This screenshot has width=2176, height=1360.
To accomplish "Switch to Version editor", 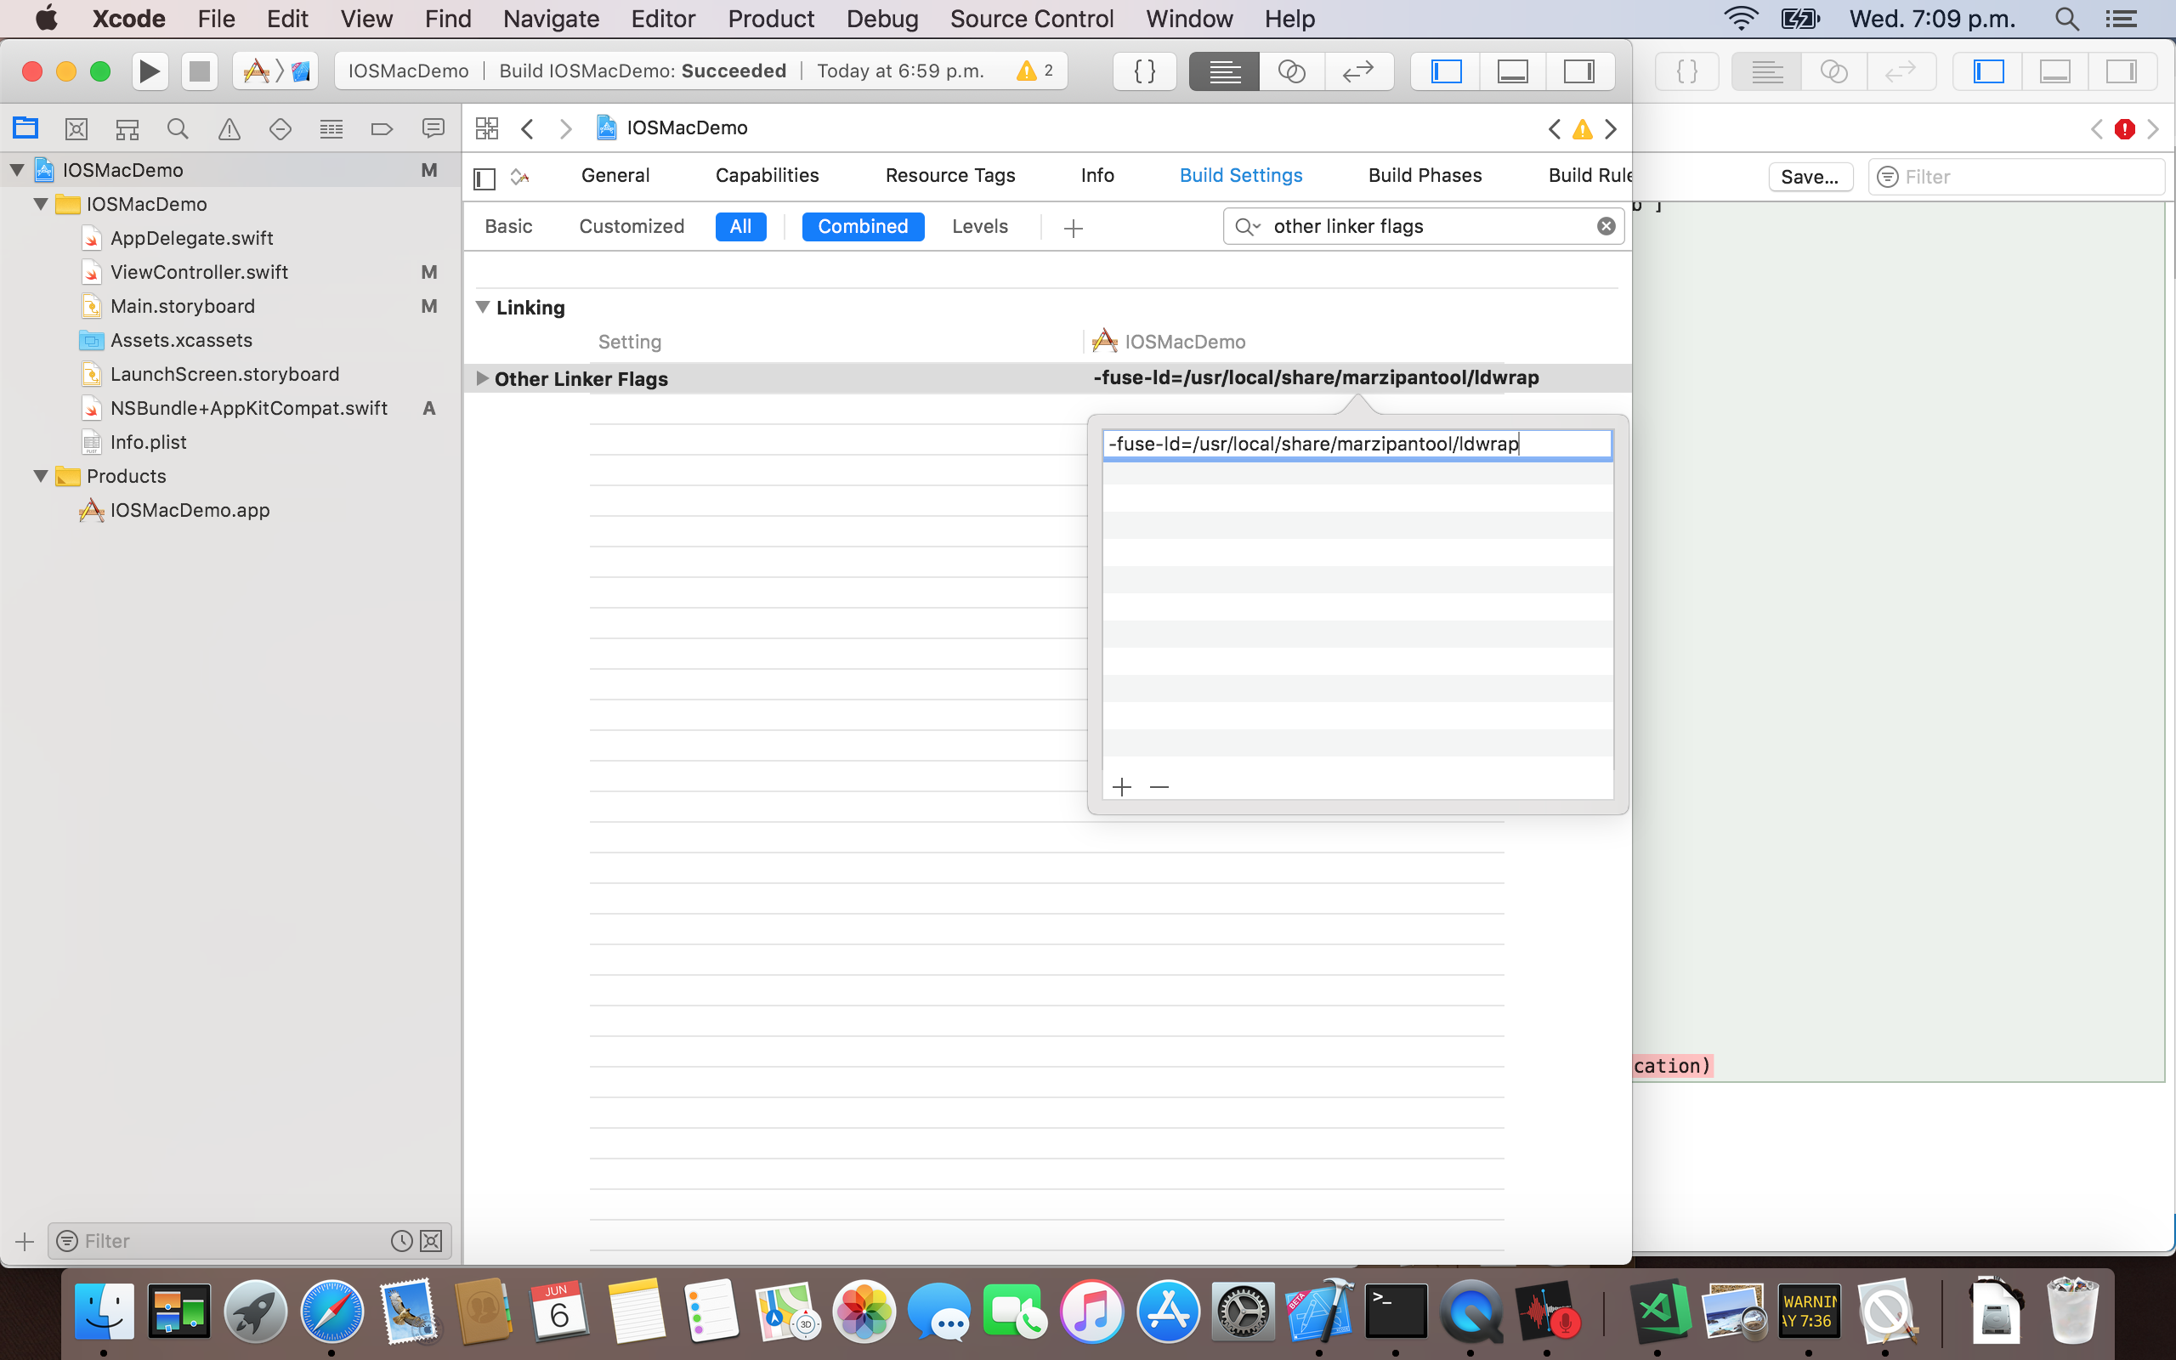I will [1358, 71].
